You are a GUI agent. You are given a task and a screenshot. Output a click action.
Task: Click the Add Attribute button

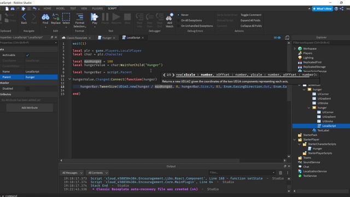click(x=30, y=108)
